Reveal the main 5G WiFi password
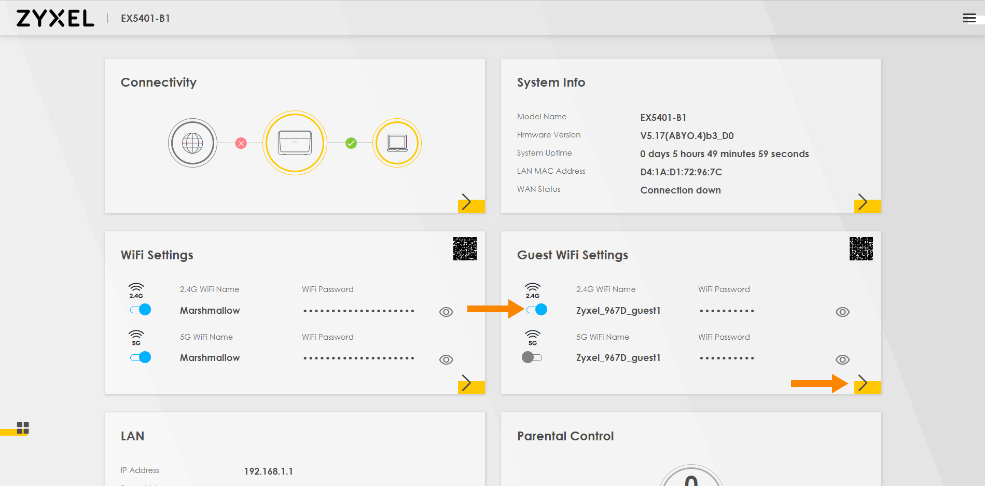The image size is (985, 486). [x=446, y=359]
